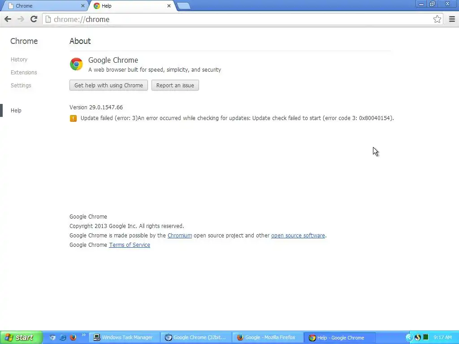Switch to Google Chrome (32bit taskbar window
This screenshot has height=344, width=459.
click(x=196, y=338)
